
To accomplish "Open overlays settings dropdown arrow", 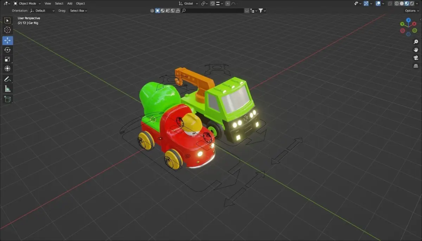I will [383, 4].
